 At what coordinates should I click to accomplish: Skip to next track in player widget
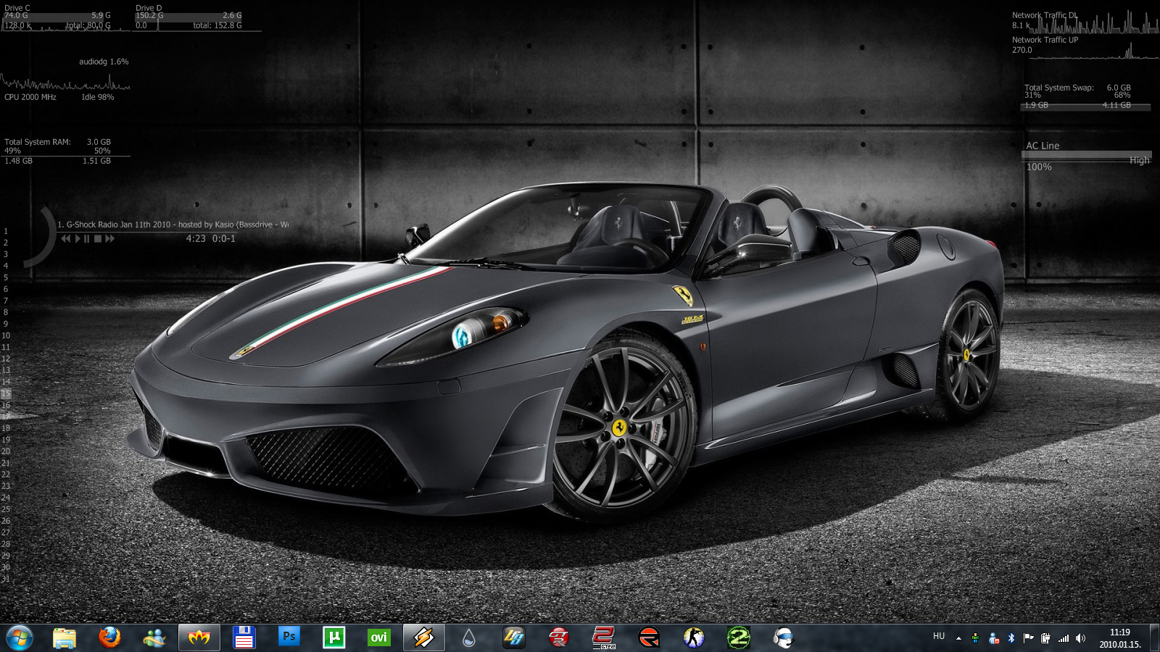tap(109, 239)
